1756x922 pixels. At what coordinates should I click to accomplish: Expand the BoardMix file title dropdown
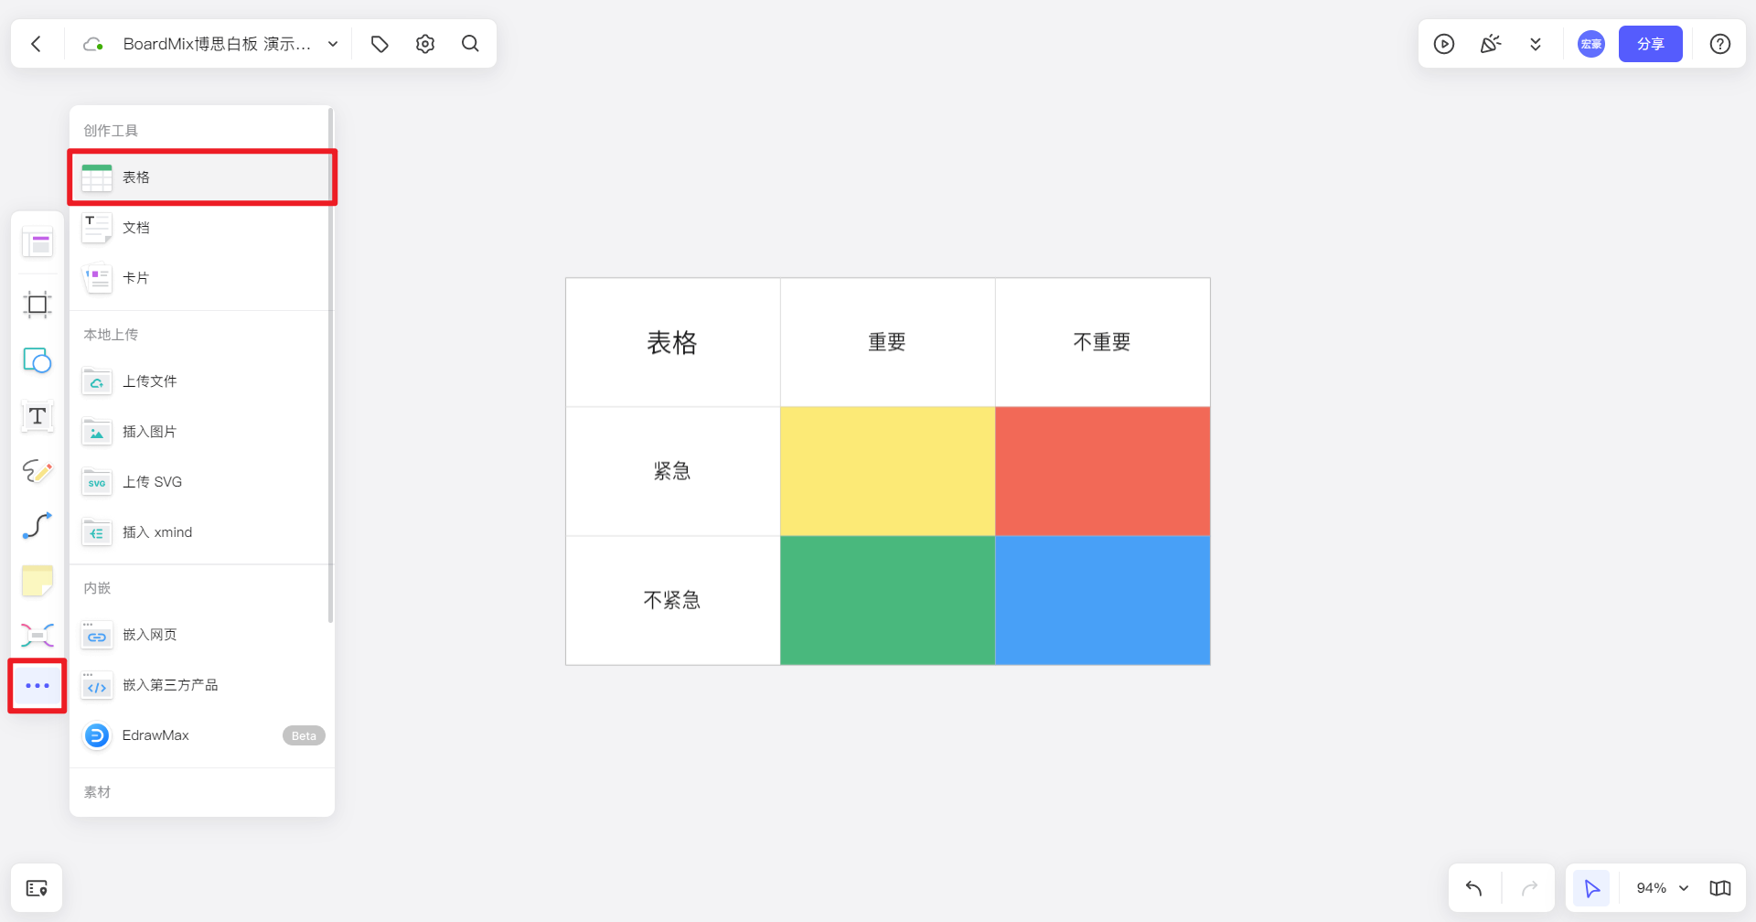(333, 44)
